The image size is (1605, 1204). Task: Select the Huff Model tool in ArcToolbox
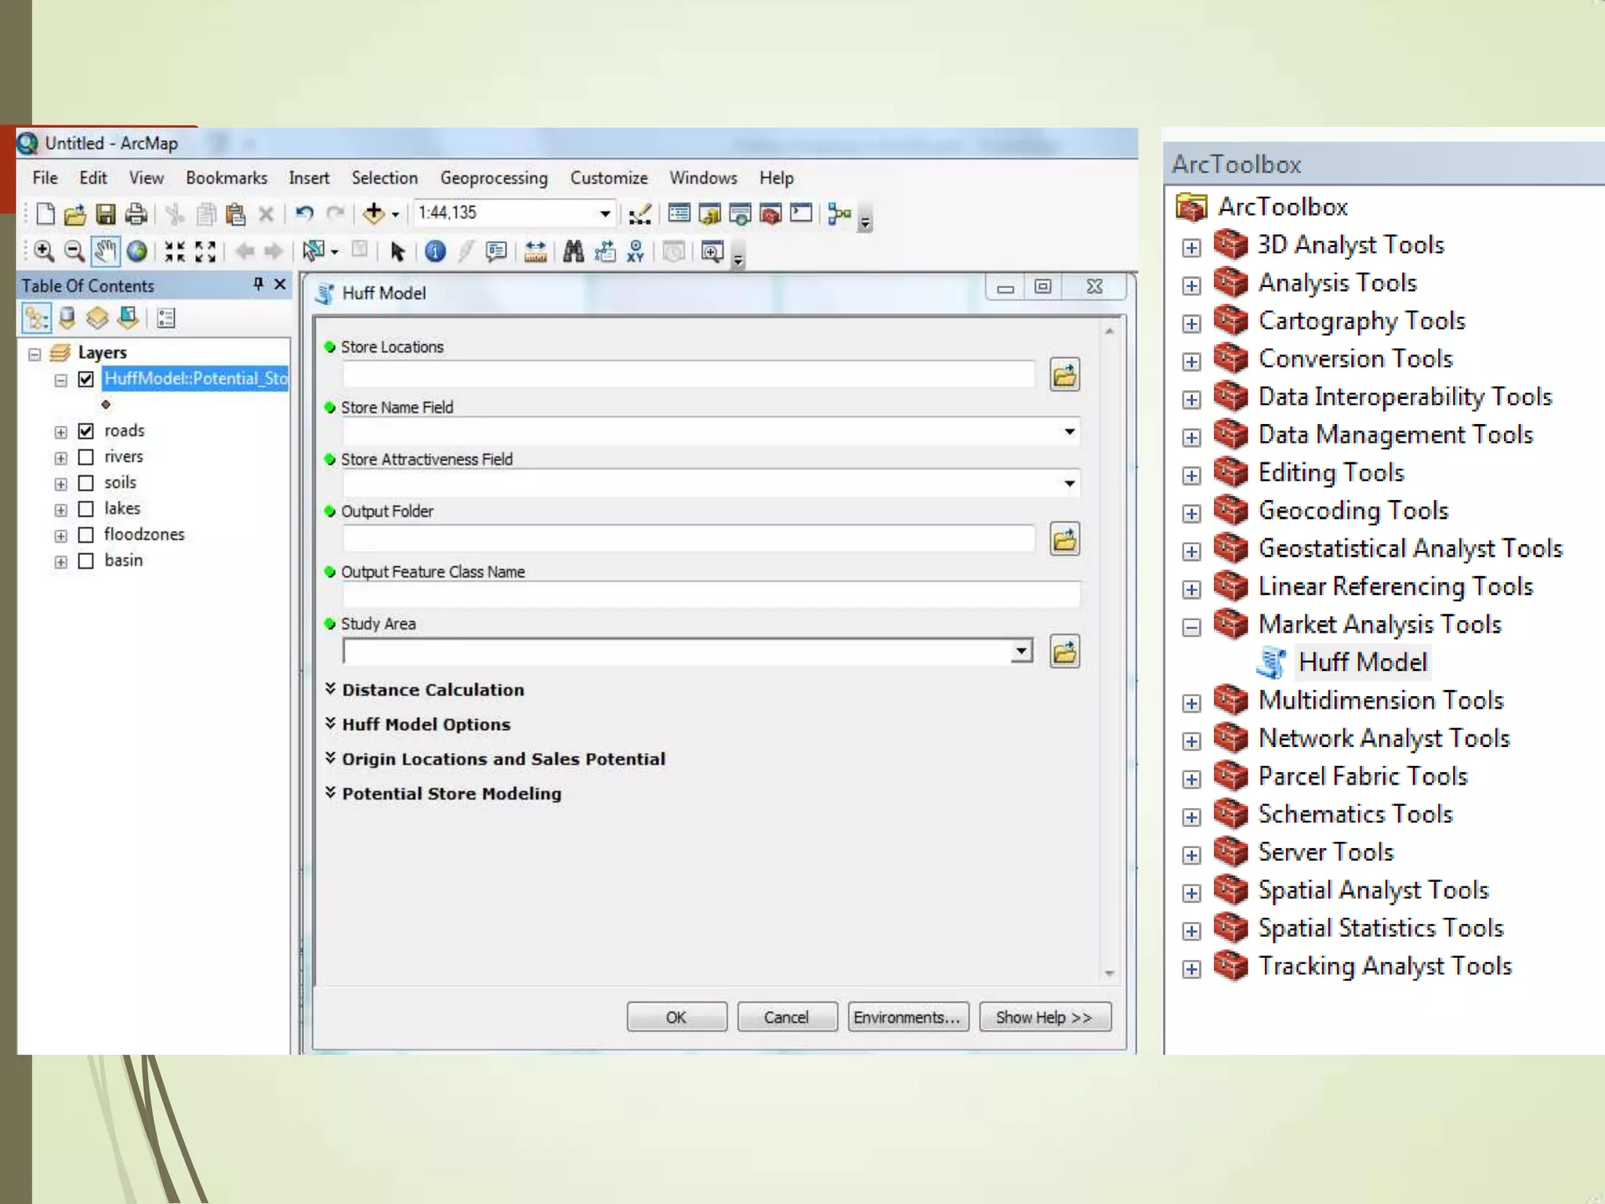pos(1362,662)
